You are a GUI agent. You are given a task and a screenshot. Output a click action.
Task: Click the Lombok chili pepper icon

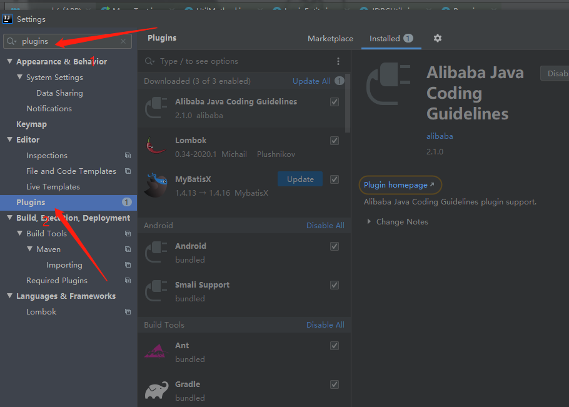click(x=155, y=146)
